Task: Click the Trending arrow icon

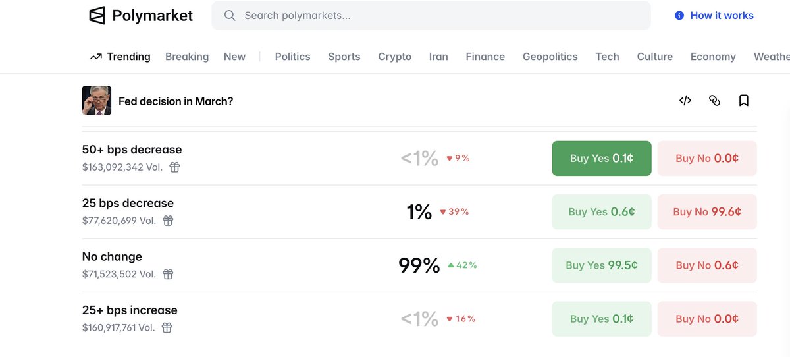Action: pyautogui.click(x=96, y=57)
